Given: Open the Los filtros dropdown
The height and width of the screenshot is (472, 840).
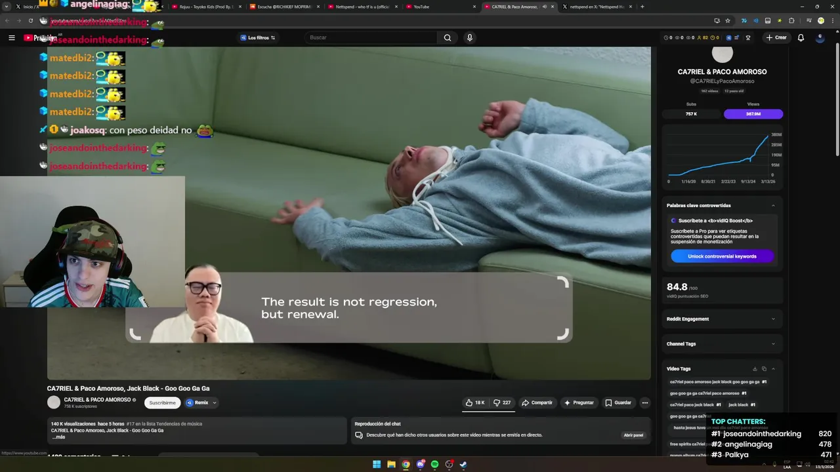Looking at the screenshot, I should point(257,37).
